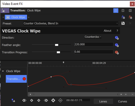Select the single-pane layout icon

pyautogui.click(x=116, y=11)
